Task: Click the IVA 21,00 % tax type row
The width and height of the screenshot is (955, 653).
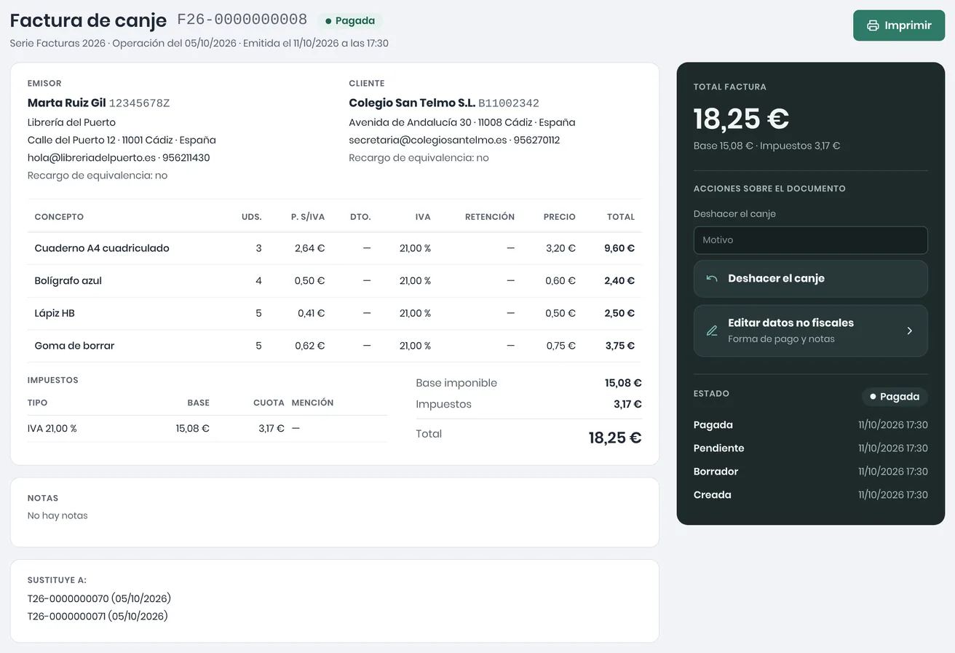Action: pos(207,429)
